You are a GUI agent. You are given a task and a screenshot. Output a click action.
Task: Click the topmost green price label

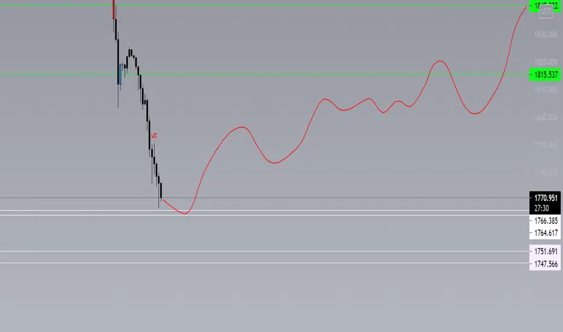click(545, 6)
